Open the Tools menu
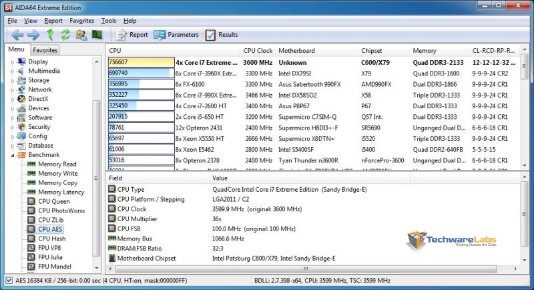 (x=109, y=21)
